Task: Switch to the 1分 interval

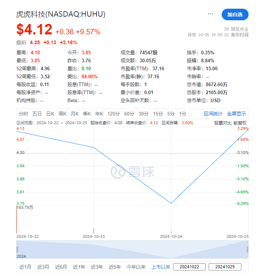Action: click(183, 114)
